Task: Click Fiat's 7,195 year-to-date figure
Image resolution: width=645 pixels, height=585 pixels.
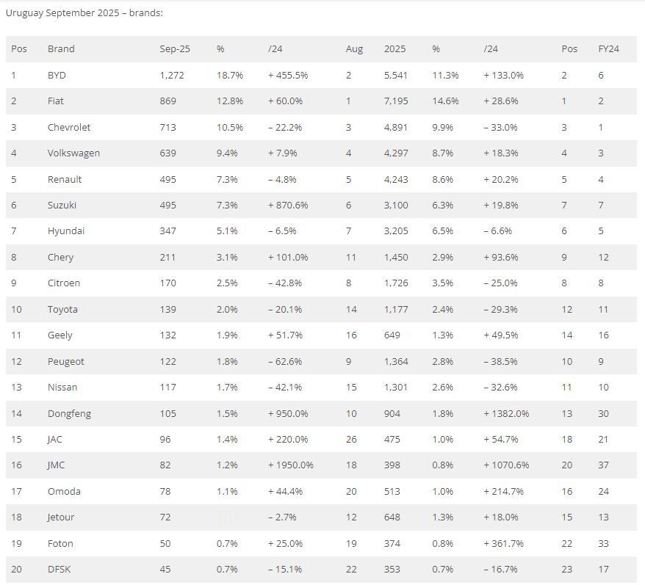Action: point(396,101)
